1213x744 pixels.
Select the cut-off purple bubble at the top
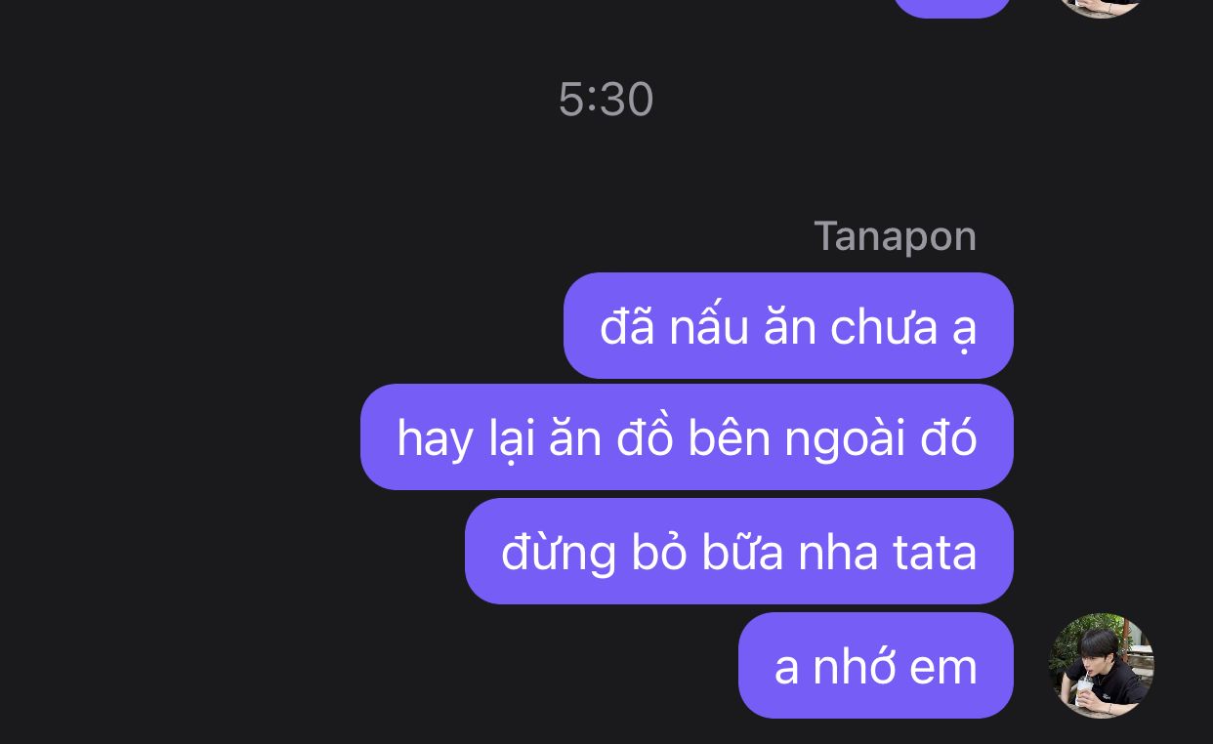(952, 8)
